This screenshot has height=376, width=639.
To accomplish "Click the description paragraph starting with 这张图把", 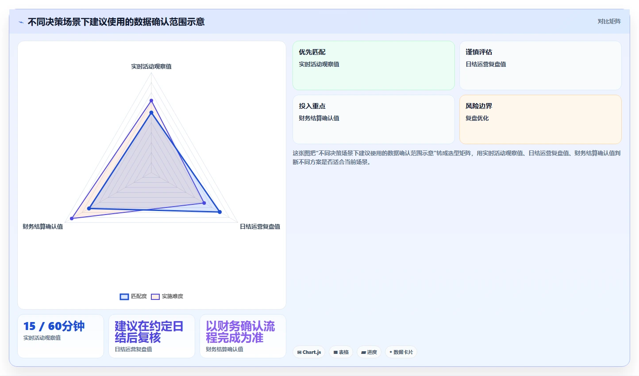I will [x=457, y=157].
